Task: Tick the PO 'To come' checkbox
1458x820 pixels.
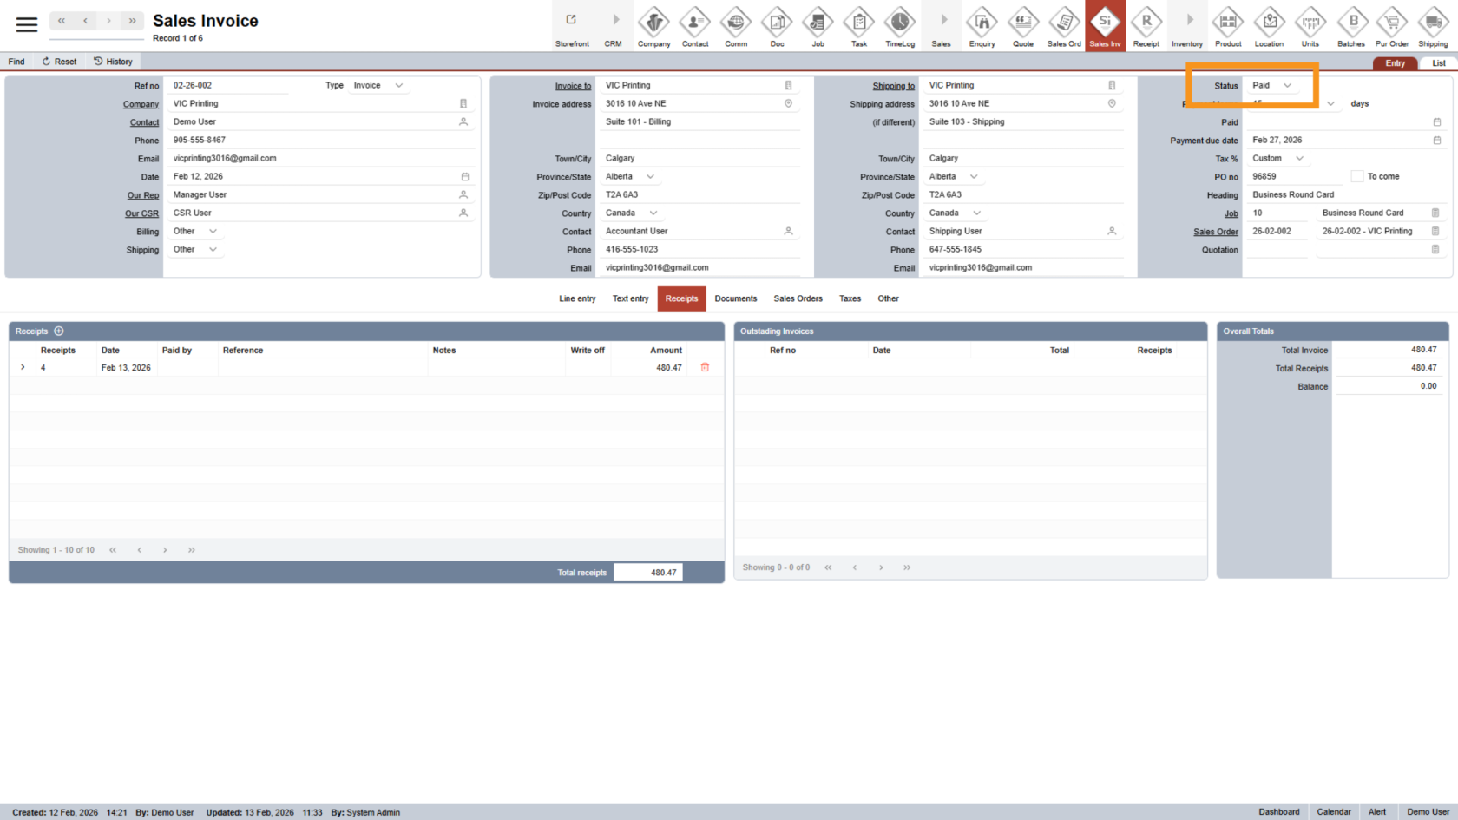Action: 1356,177
